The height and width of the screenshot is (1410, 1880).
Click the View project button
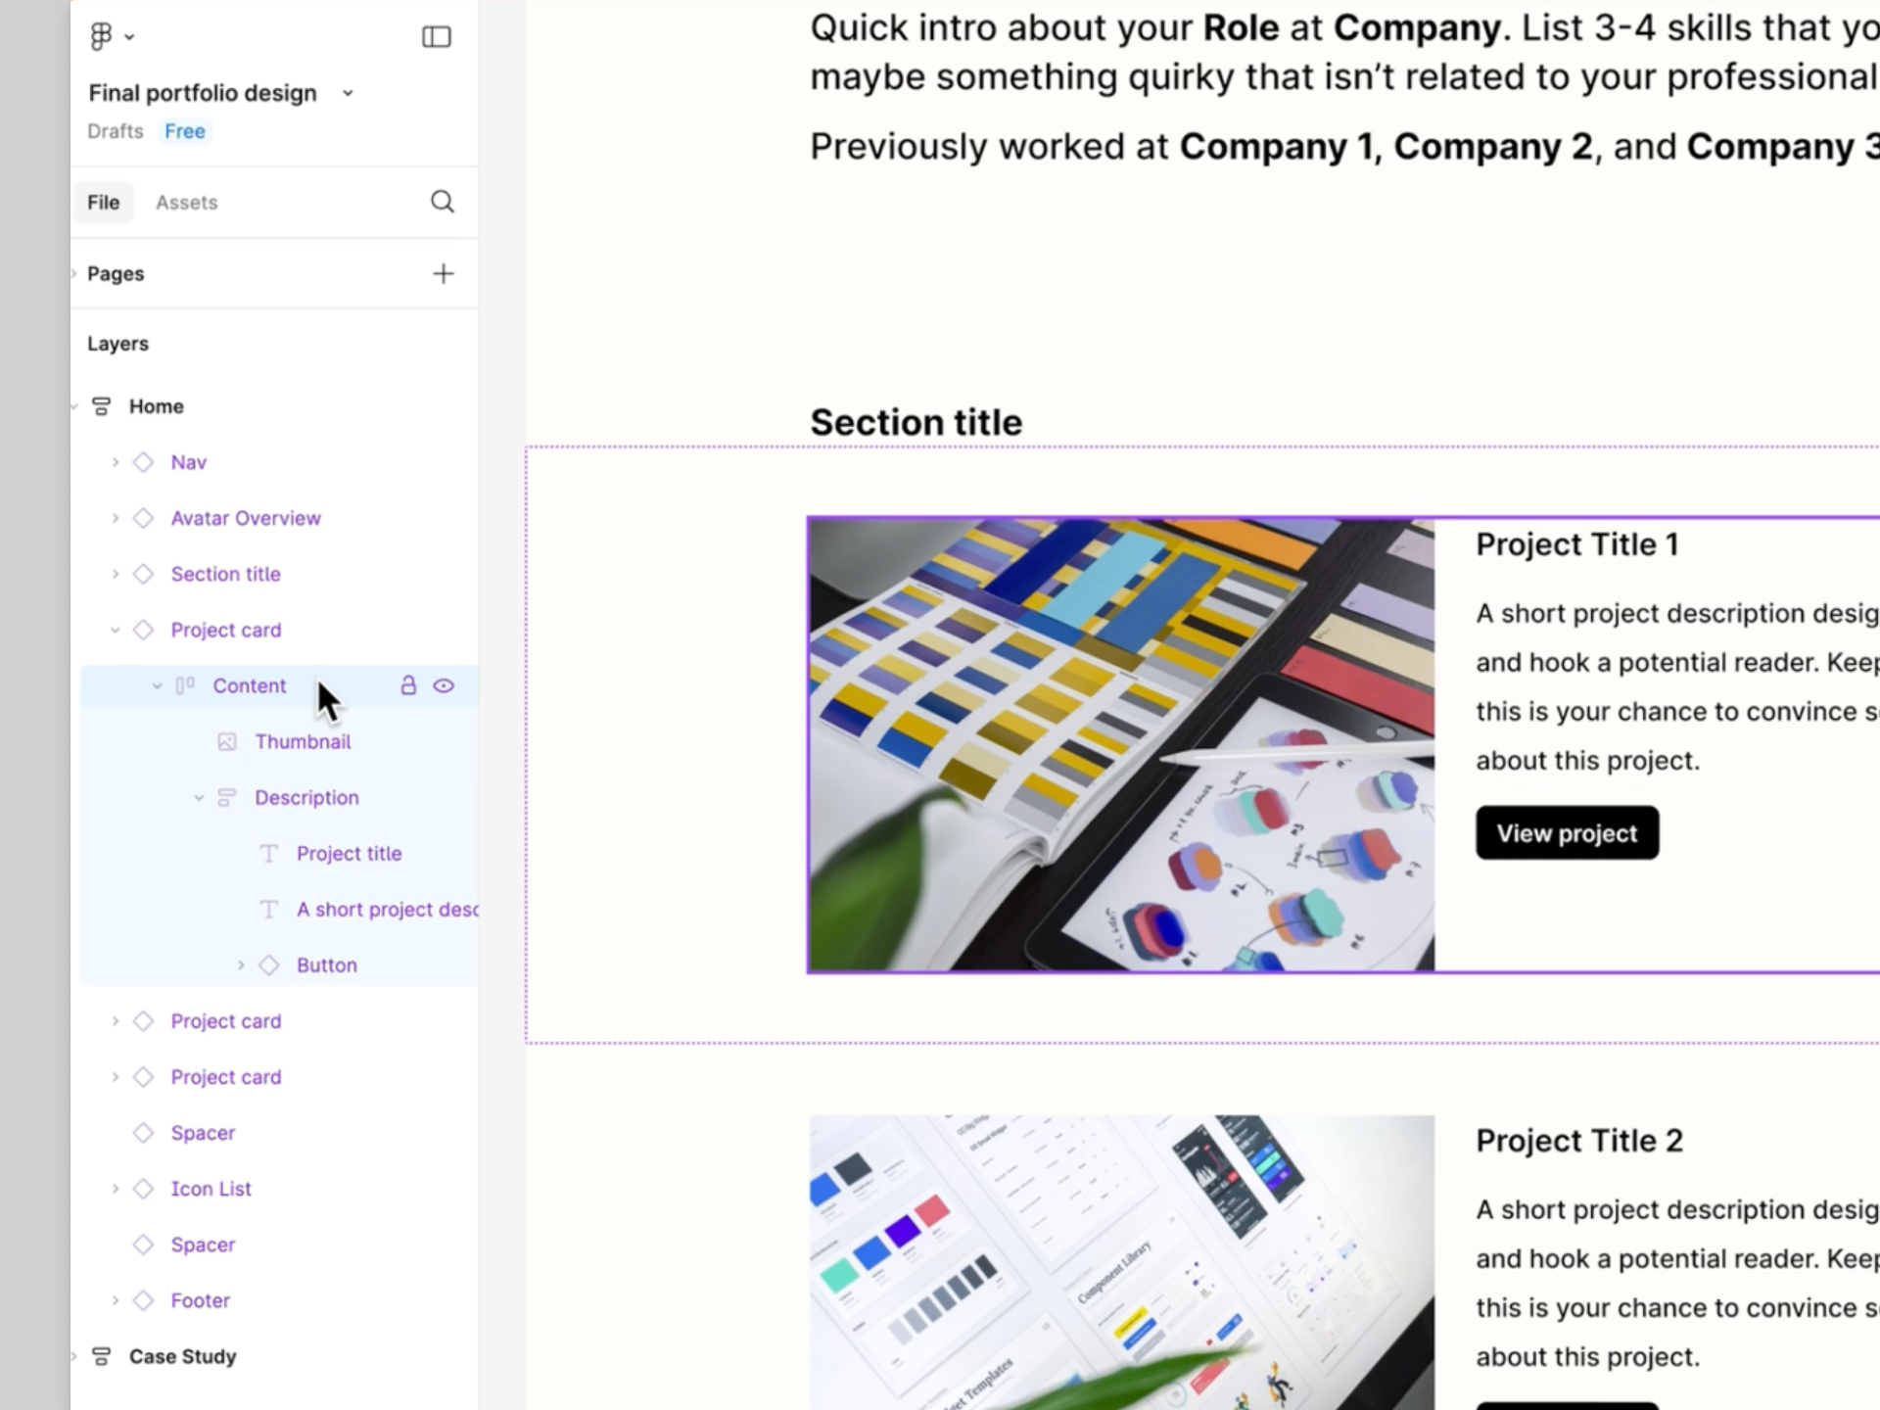[x=1567, y=833]
